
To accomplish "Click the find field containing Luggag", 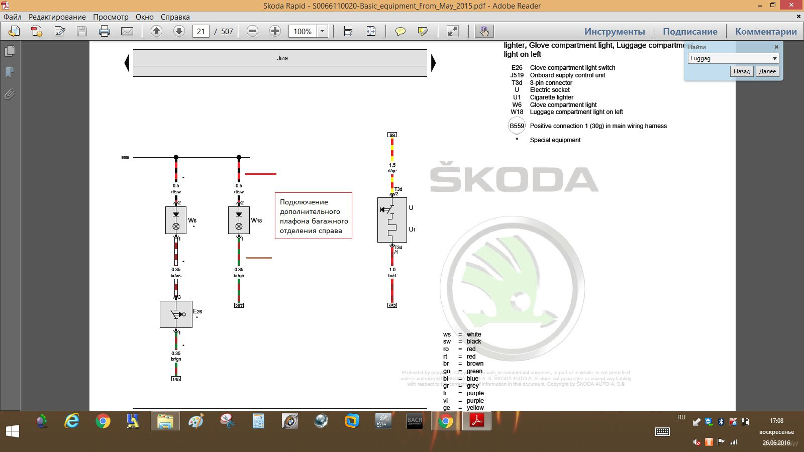I will click(729, 58).
